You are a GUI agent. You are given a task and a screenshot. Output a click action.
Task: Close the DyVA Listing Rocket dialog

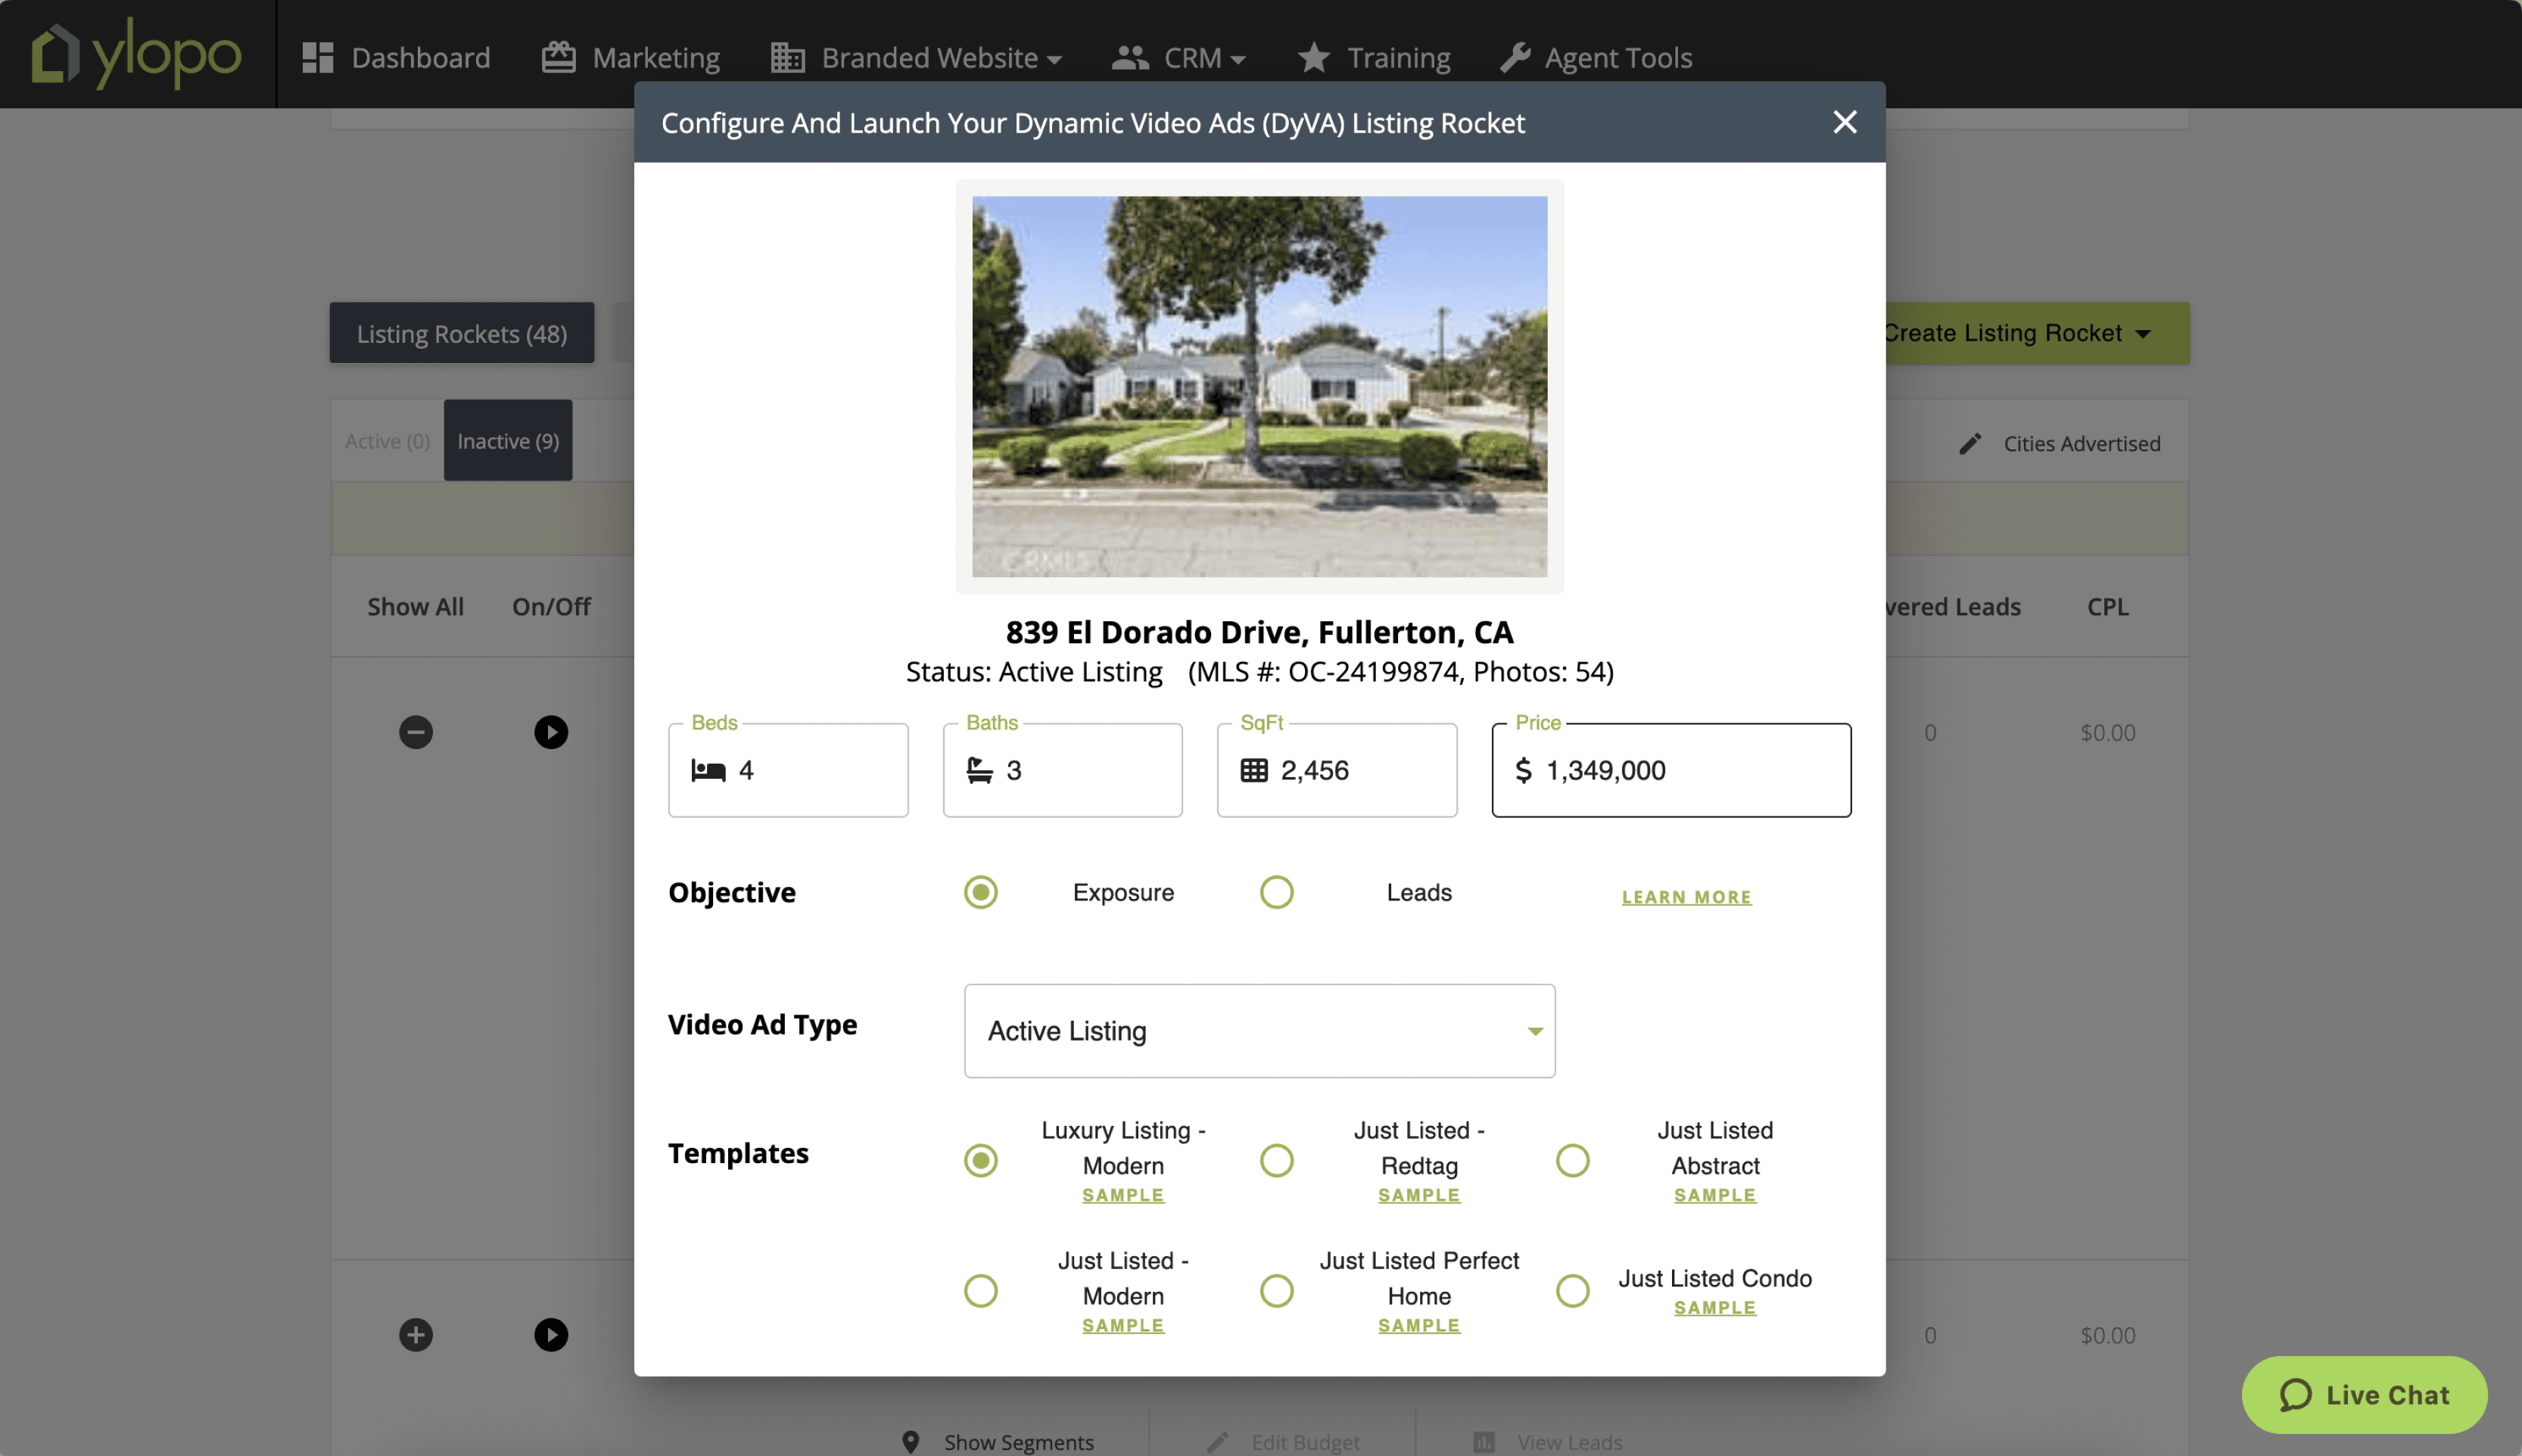coord(1844,122)
